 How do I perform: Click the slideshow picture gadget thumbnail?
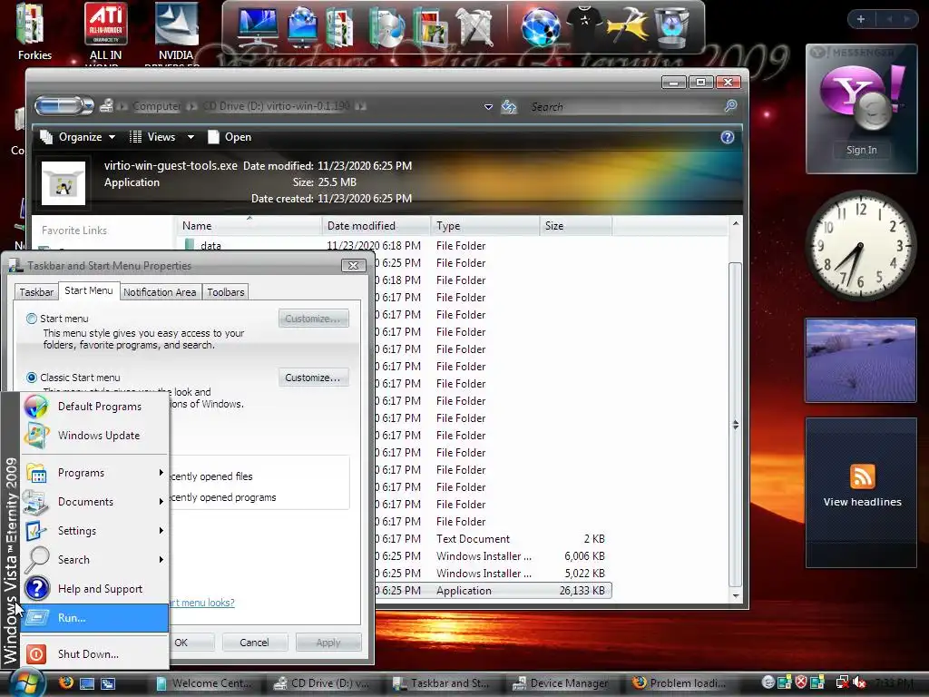860,360
